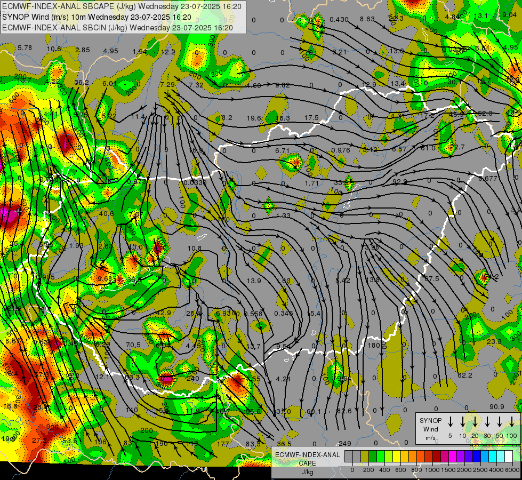Screen dimensions: 522x480
Task: Click the 2500 tick label on CAPE scale
Action: coord(480,470)
